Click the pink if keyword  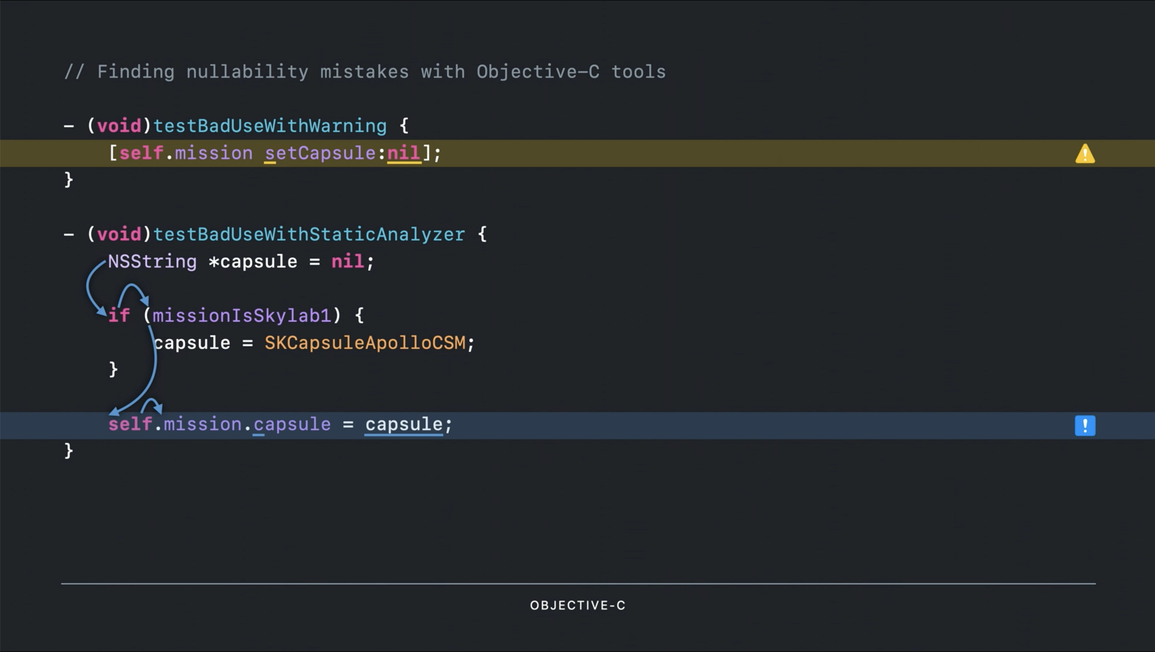coord(119,316)
